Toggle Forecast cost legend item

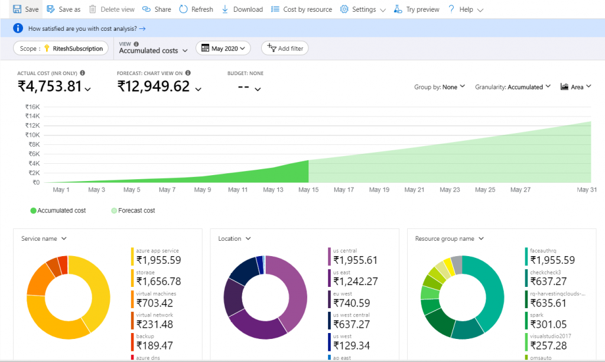(132, 211)
